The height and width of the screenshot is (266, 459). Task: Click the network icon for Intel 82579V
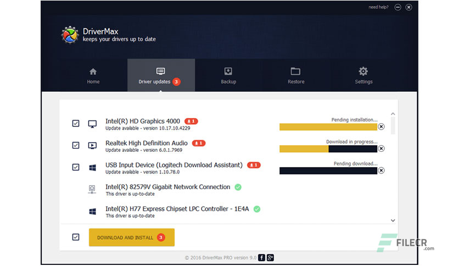[92, 189]
